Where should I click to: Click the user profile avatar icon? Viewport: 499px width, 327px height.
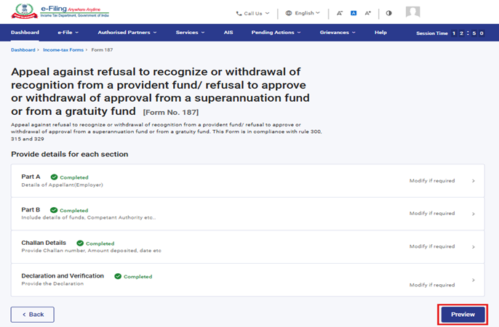pyautogui.click(x=412, y=12)
